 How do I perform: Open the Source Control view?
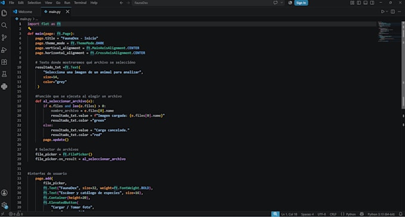(4, 37)
